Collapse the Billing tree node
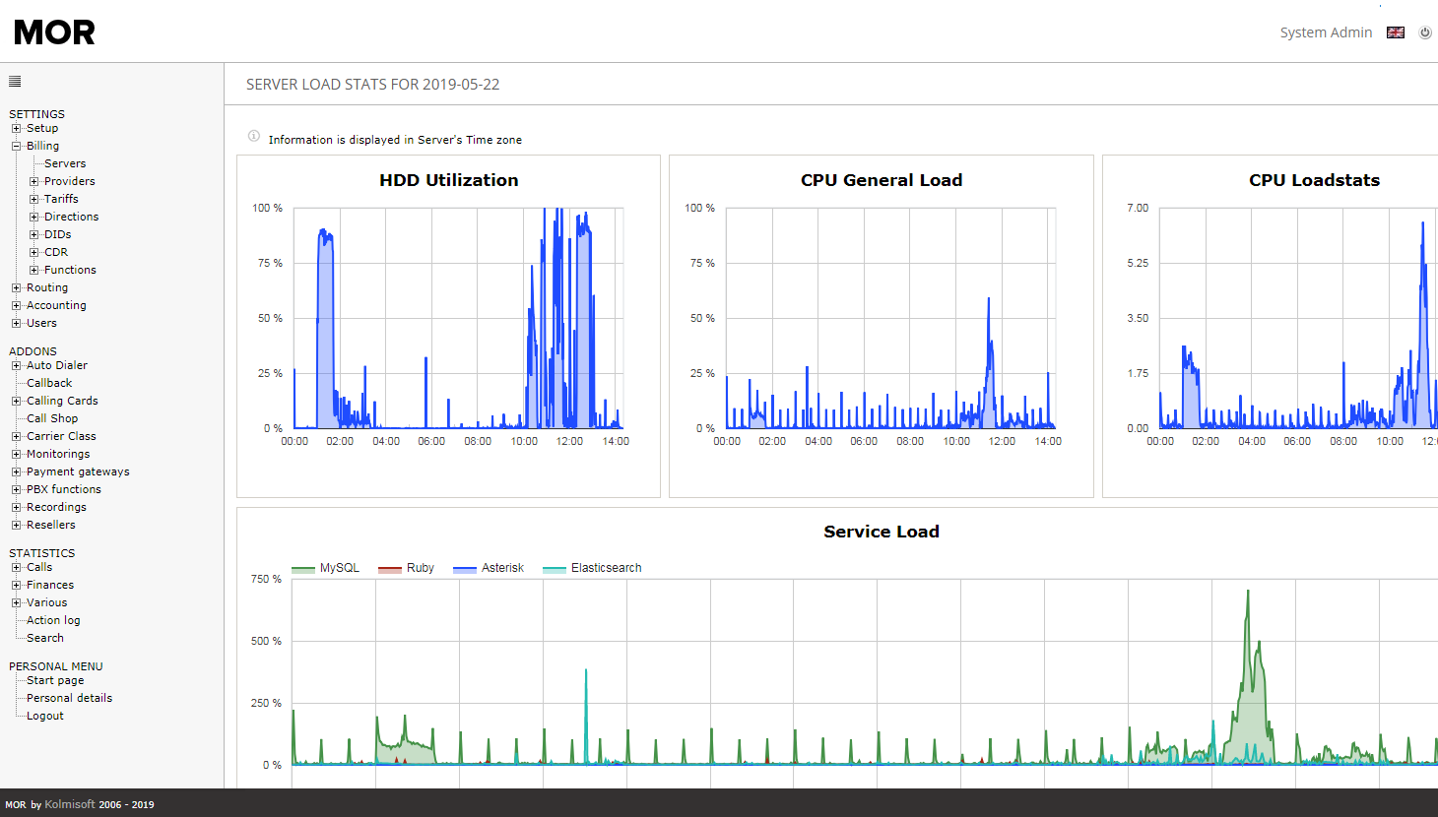 [16, 146]
